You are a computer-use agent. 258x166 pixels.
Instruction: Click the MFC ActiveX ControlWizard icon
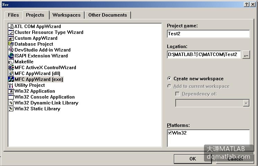(11, 67)
